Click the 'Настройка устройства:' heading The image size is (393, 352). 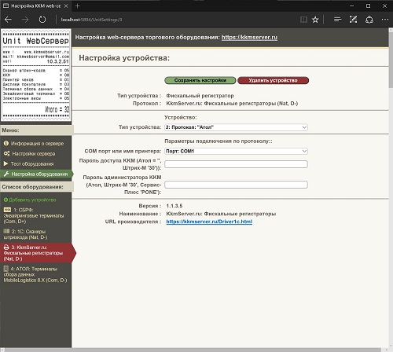[124, 58]
